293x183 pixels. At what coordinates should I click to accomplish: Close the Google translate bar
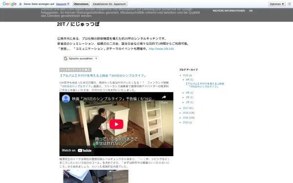(x=289, y=4)
